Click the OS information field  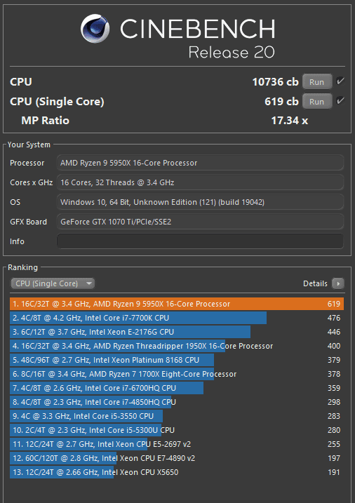[x=200, y=202]
